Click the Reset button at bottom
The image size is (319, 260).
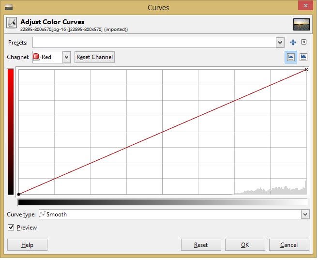(x=201, y=245)
